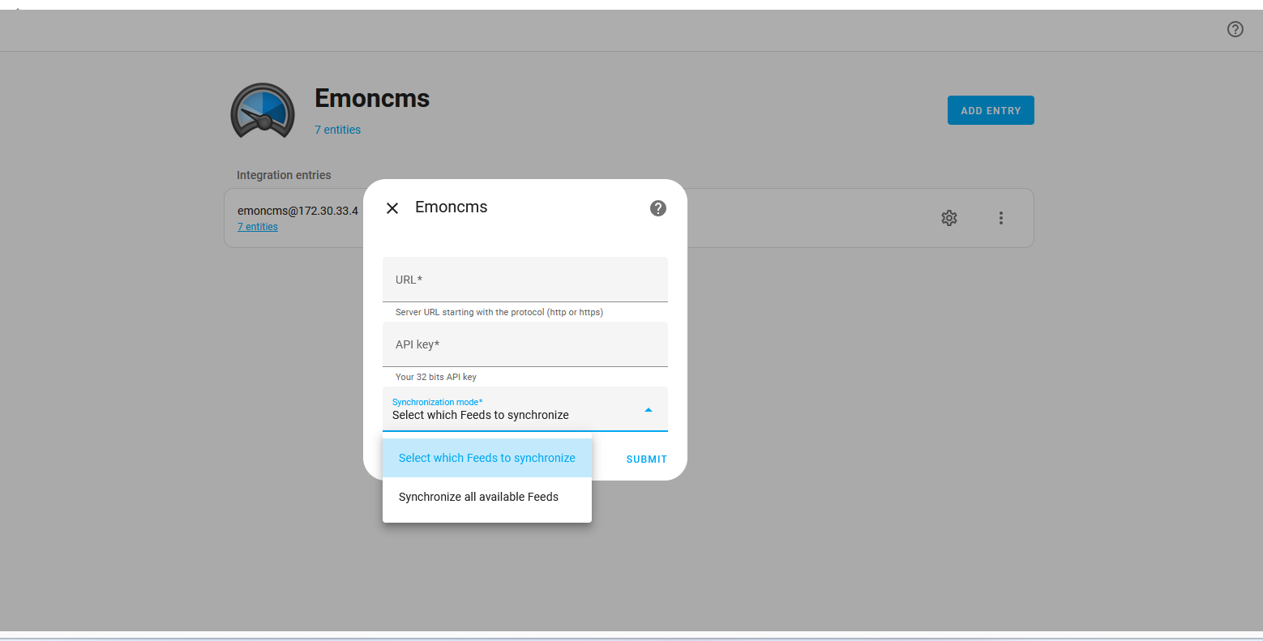Open the "7 entities" link under the Emoncms title
This screenshot has height=641, width=1263.
click(337, 130)
